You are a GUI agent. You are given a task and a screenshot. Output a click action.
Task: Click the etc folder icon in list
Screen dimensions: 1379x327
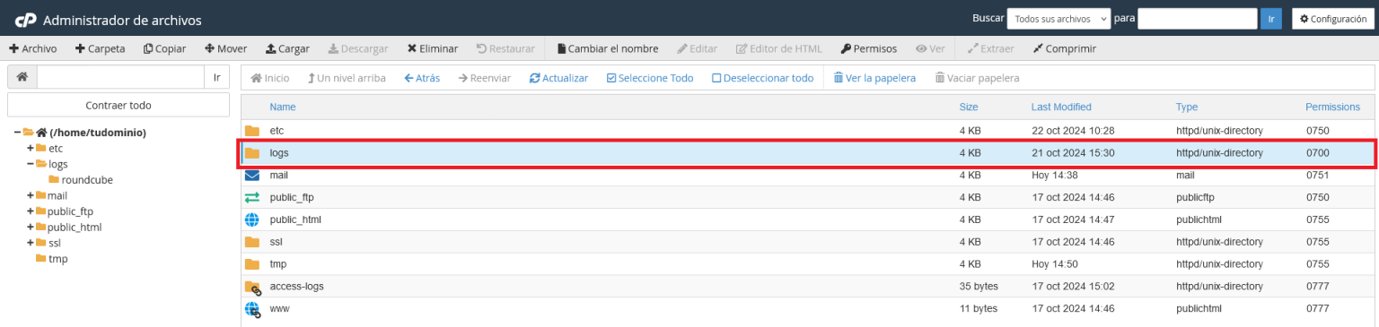(x=252, y=131)
